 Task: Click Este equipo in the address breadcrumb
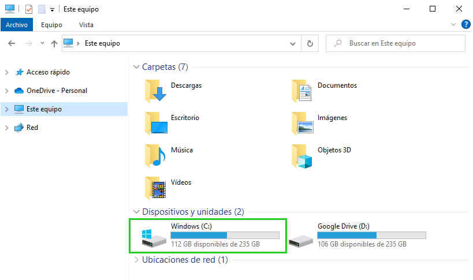pyautogui.click(x=102, y=43)
